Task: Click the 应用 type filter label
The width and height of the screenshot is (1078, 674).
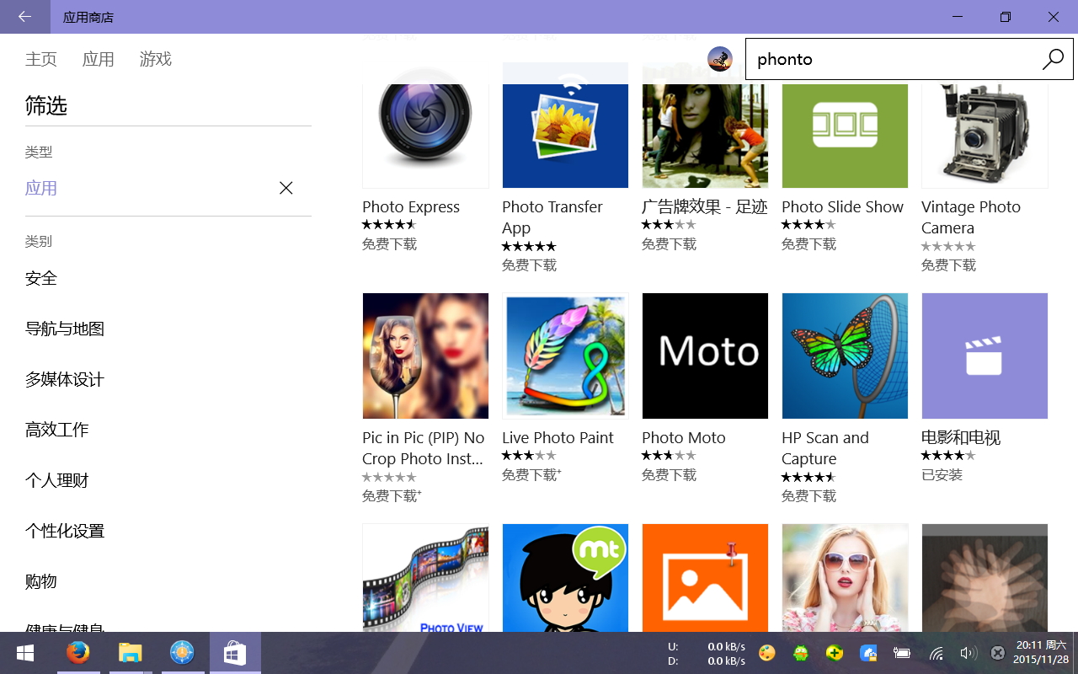Action: 41,188
